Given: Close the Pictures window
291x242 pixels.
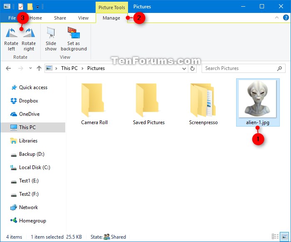Looking at the screenshot, I should click(281, 7).
